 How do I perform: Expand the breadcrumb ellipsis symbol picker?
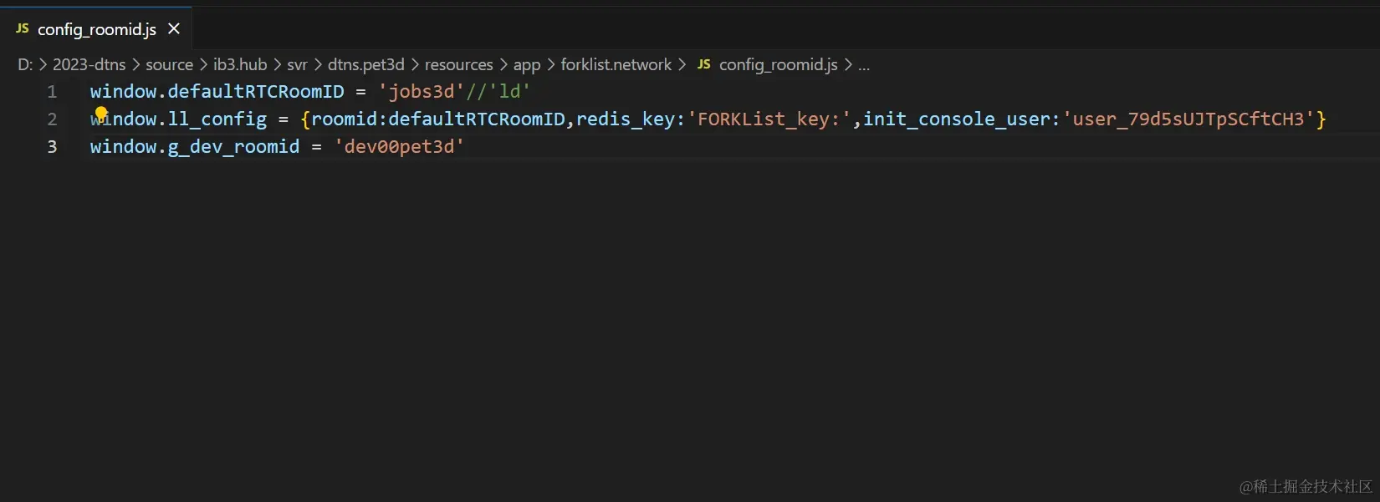tap(864, 64)
